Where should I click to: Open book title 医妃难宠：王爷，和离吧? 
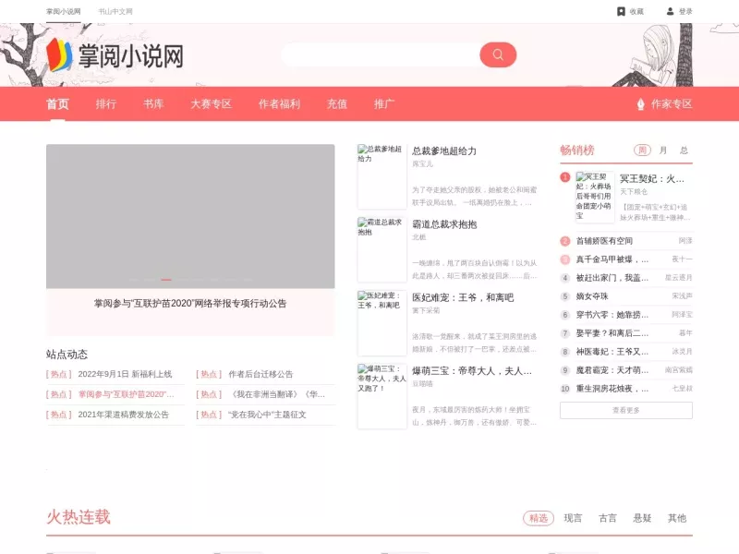(x=463, y=297)
